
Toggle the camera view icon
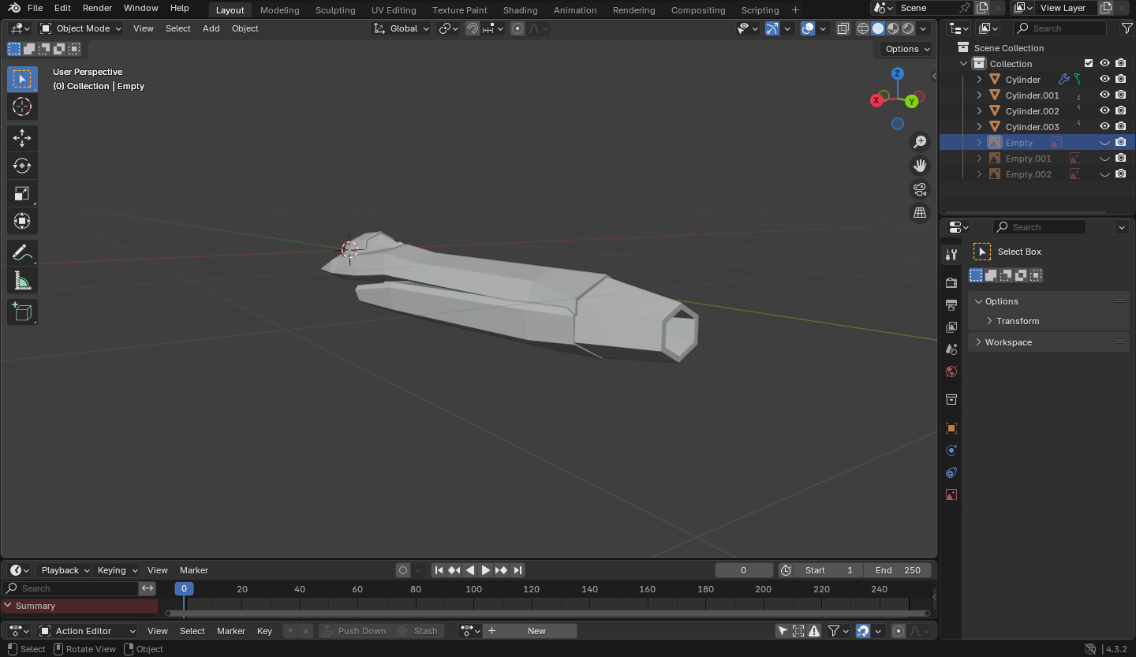coord(920,189)
